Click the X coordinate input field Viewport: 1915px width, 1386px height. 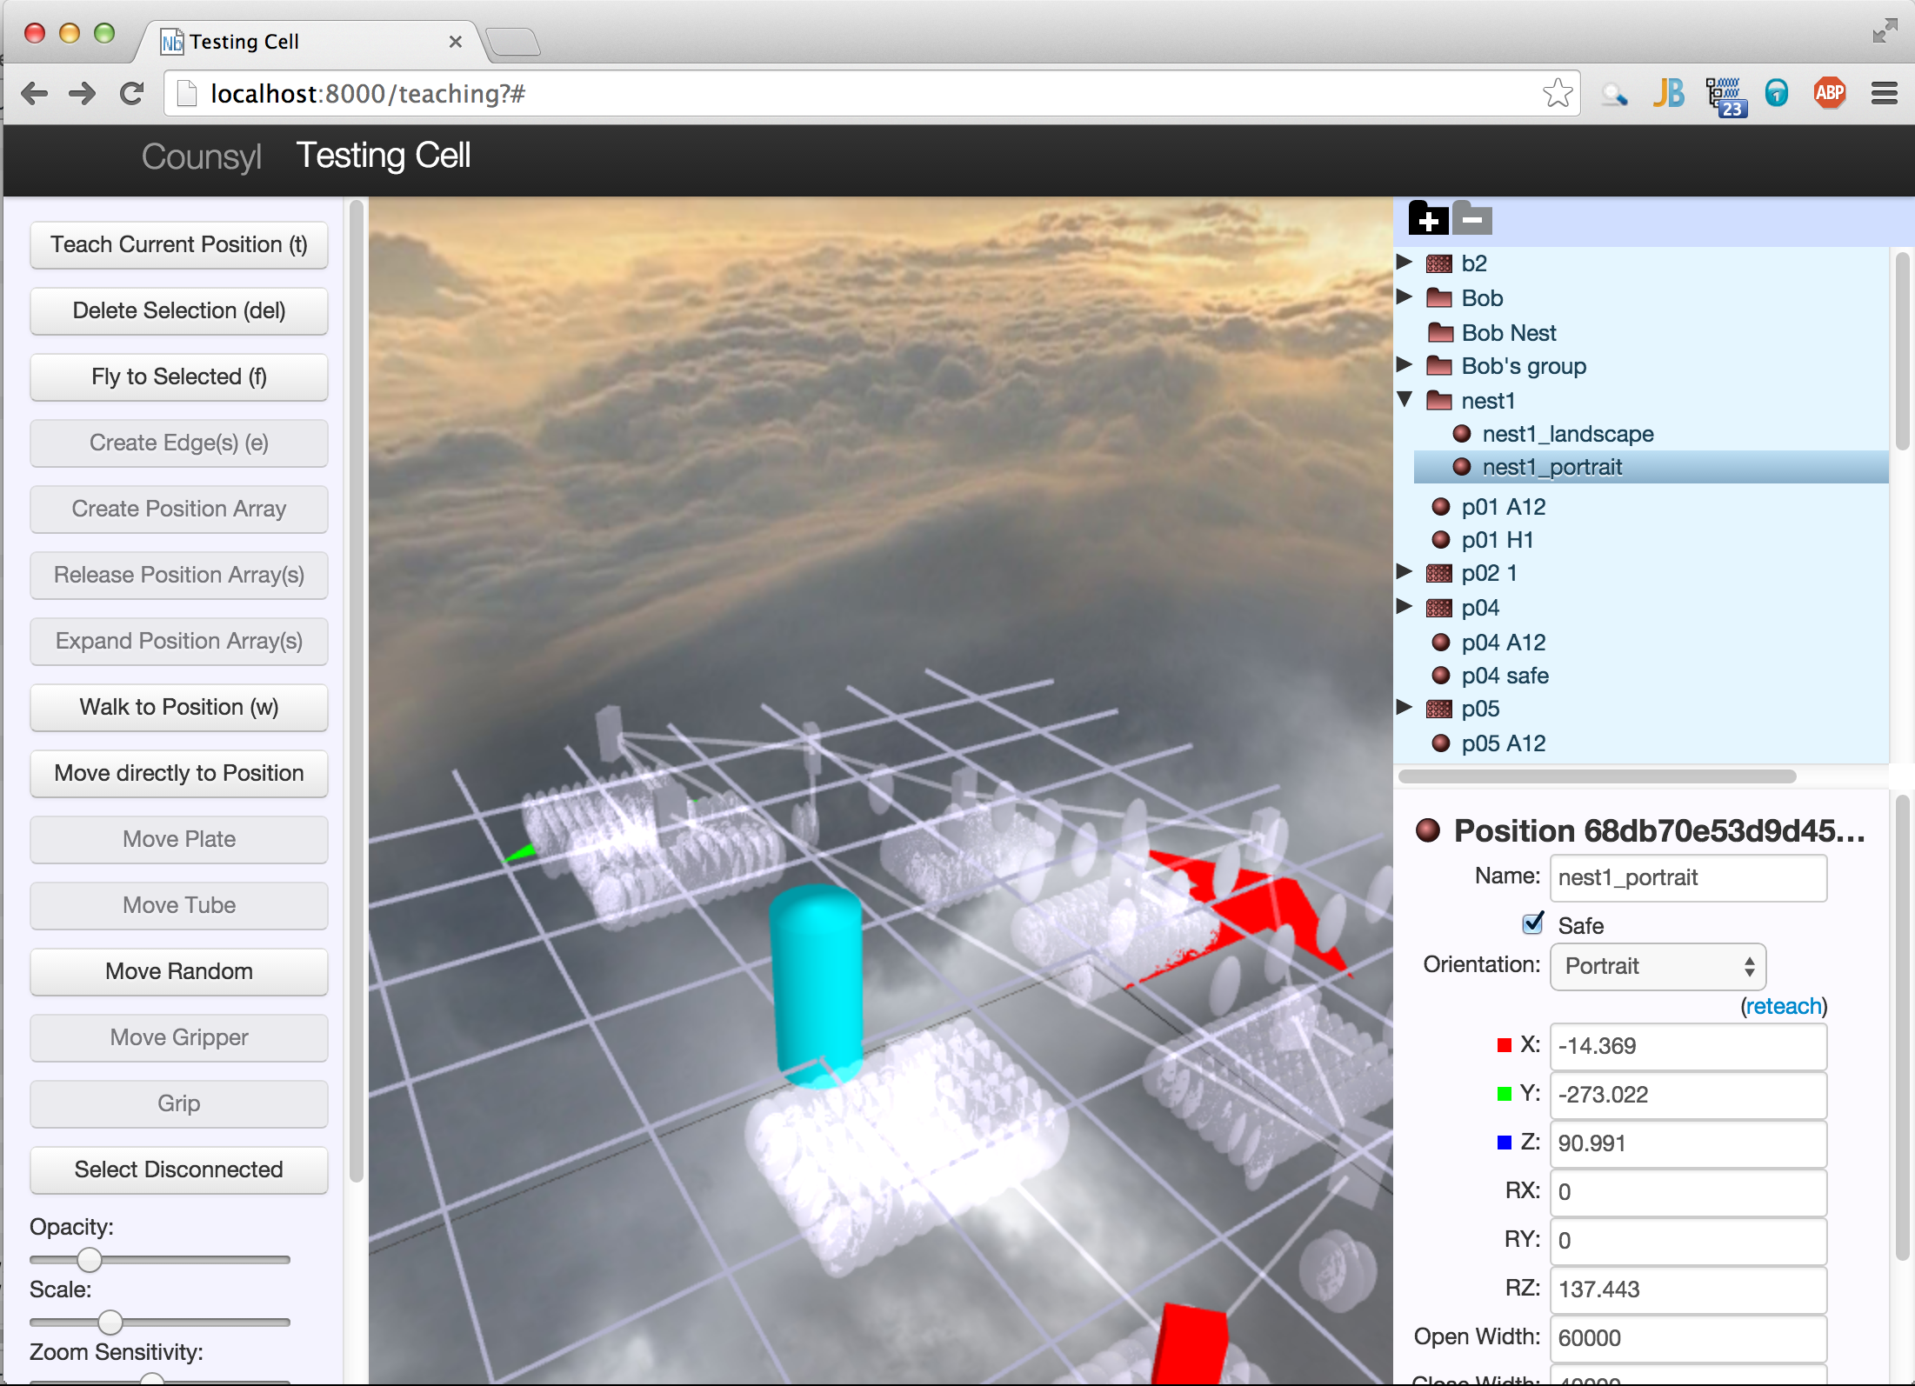(x=1687, y=1044)
